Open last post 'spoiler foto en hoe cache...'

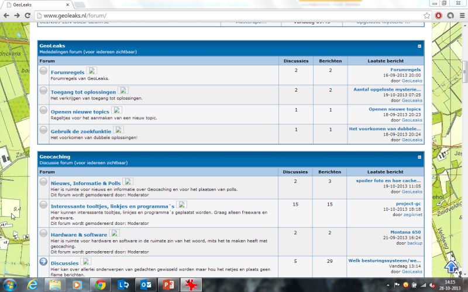point(388,180)
